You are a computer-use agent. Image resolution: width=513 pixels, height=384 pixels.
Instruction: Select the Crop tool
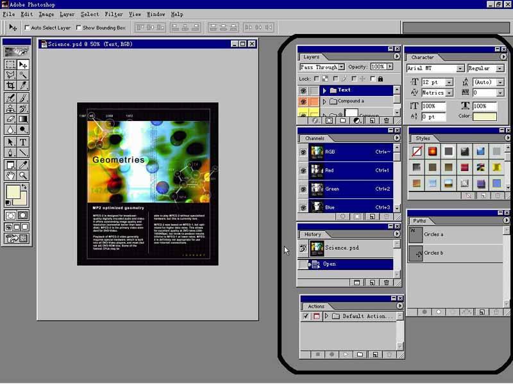point(10,85)
